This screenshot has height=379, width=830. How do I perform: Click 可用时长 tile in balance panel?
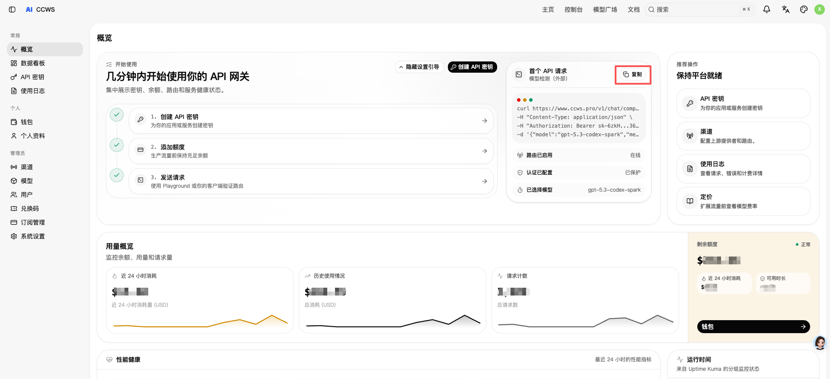tap(783, 283)
